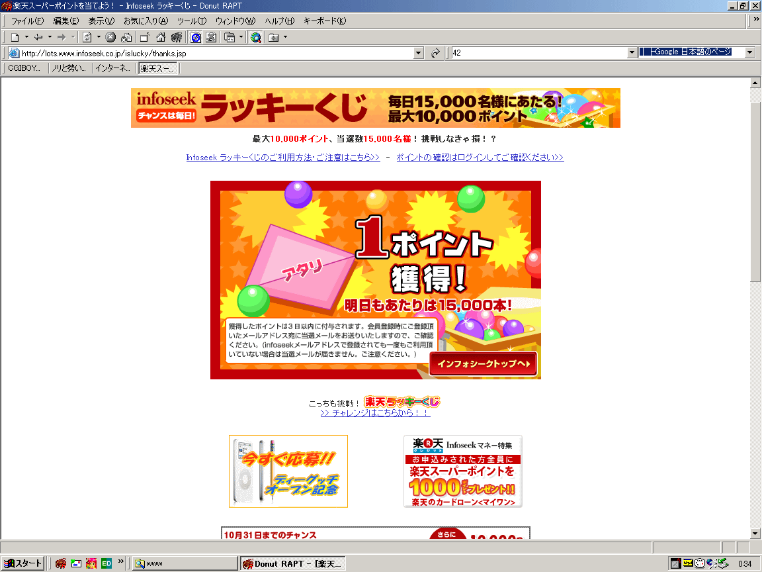
Task: Click the mail quick launch icon
Action: tap(76, 563)
